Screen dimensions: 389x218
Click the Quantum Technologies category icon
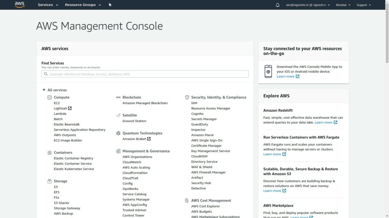click(119, 133)
